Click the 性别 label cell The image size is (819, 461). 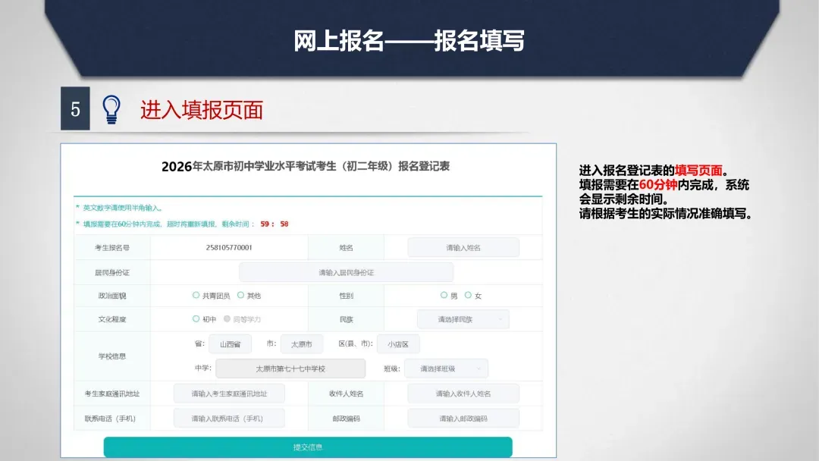click(346, 296)
